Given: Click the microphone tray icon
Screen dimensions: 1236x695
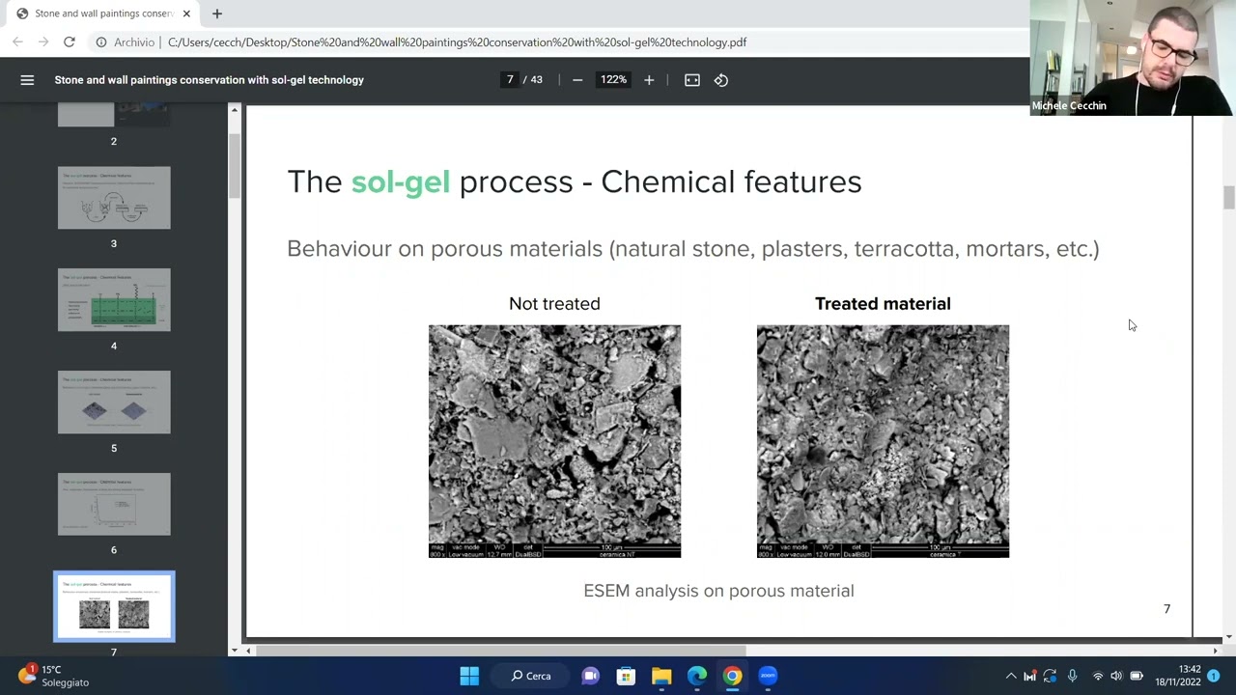Looking at the screenshot, I should 1072,676.
